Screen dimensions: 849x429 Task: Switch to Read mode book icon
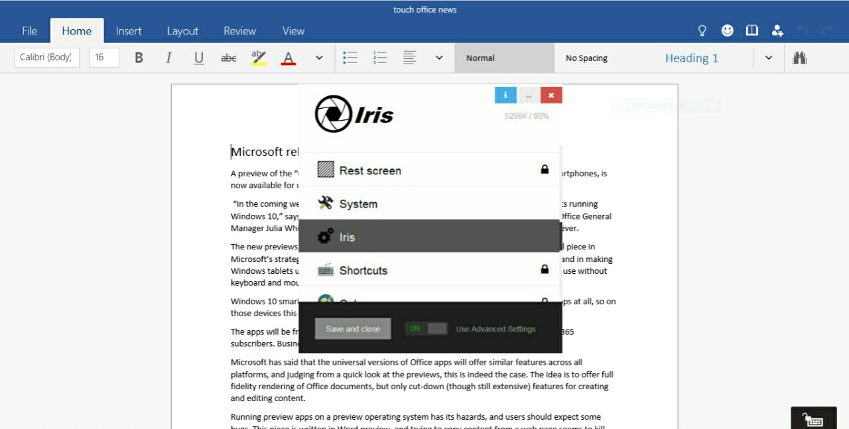click(x=752, y=31)
